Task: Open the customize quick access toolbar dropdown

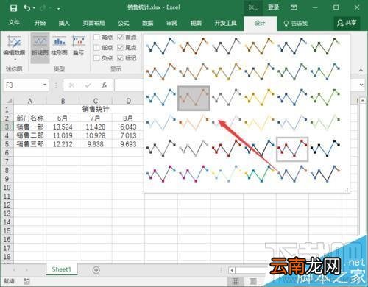Action: click(x=59, y=8)
